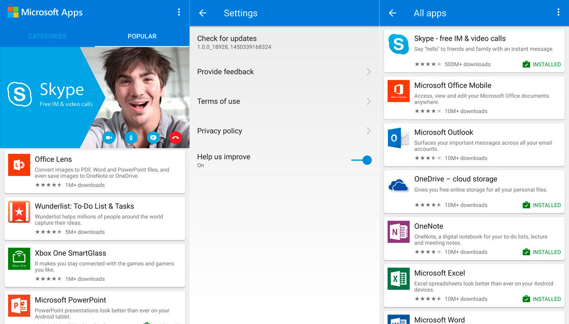Click the OneDrive cloud icon
This screenshot has width=569, height=324.
pos(398,185)
